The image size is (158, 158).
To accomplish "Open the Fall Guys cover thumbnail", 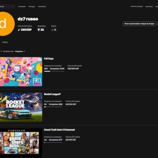I will point(21,71).
